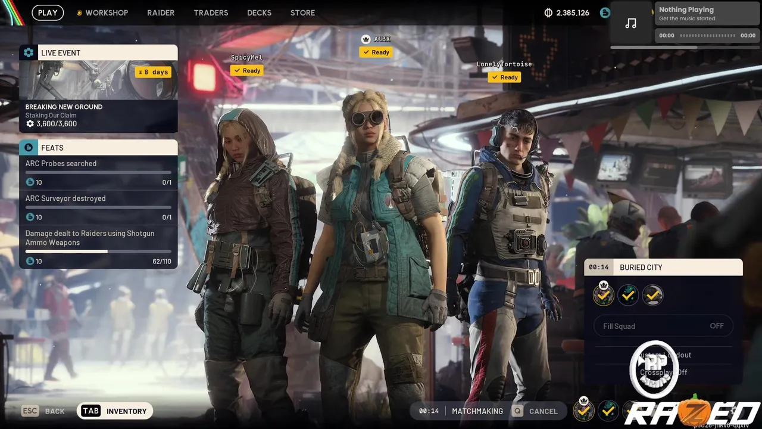
Task: Visit the STORE tab
Action: coord(302,13)
